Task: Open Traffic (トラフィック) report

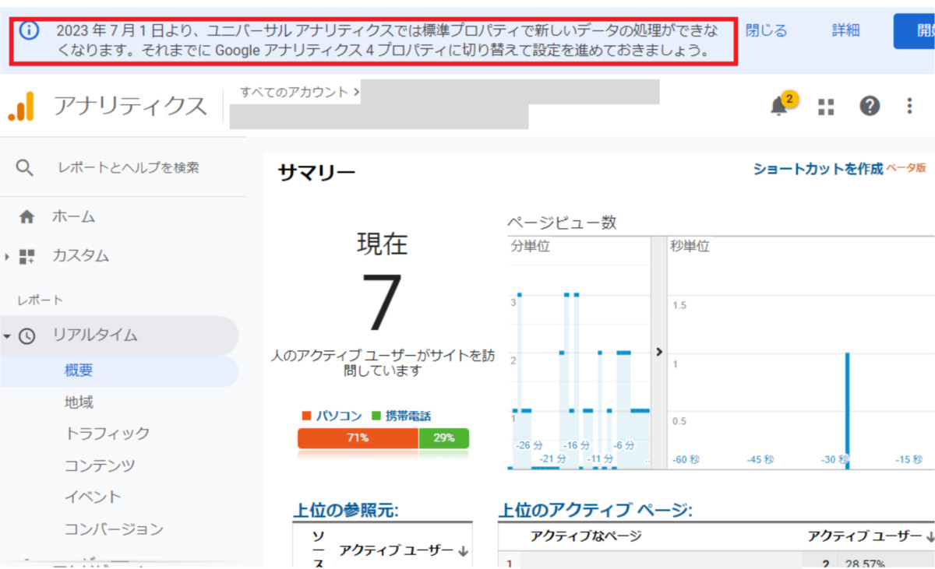Action: click(107, 434)
